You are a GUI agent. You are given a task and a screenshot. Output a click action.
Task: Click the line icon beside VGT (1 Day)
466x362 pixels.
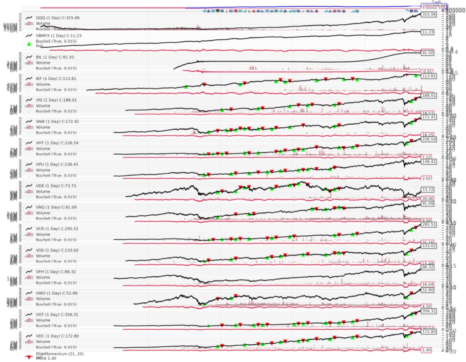point(29,314)
